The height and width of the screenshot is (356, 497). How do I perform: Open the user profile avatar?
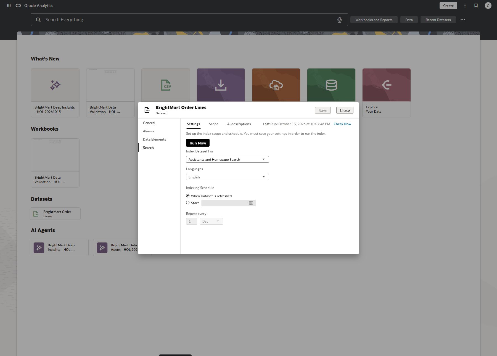(x=488, y=6)
